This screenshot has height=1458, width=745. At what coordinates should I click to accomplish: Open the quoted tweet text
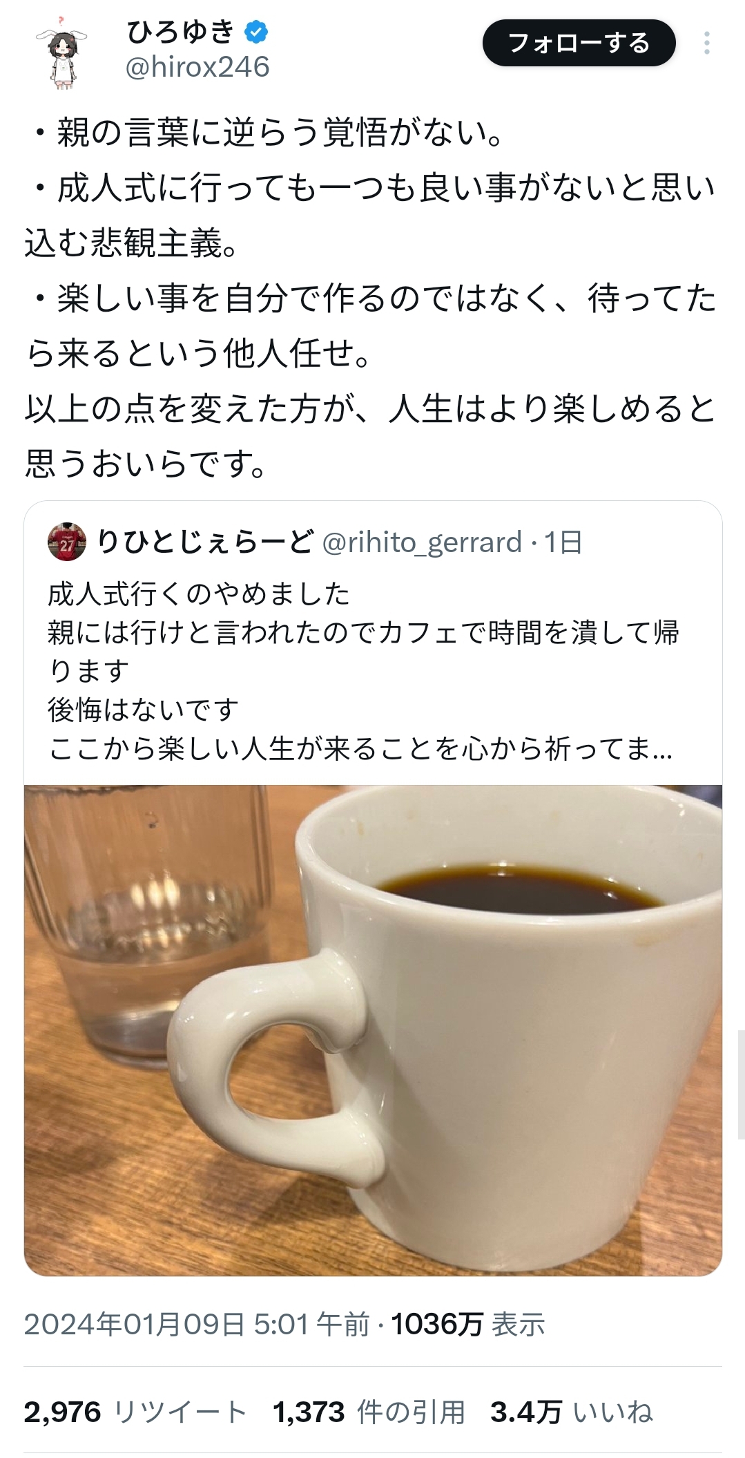363,672
